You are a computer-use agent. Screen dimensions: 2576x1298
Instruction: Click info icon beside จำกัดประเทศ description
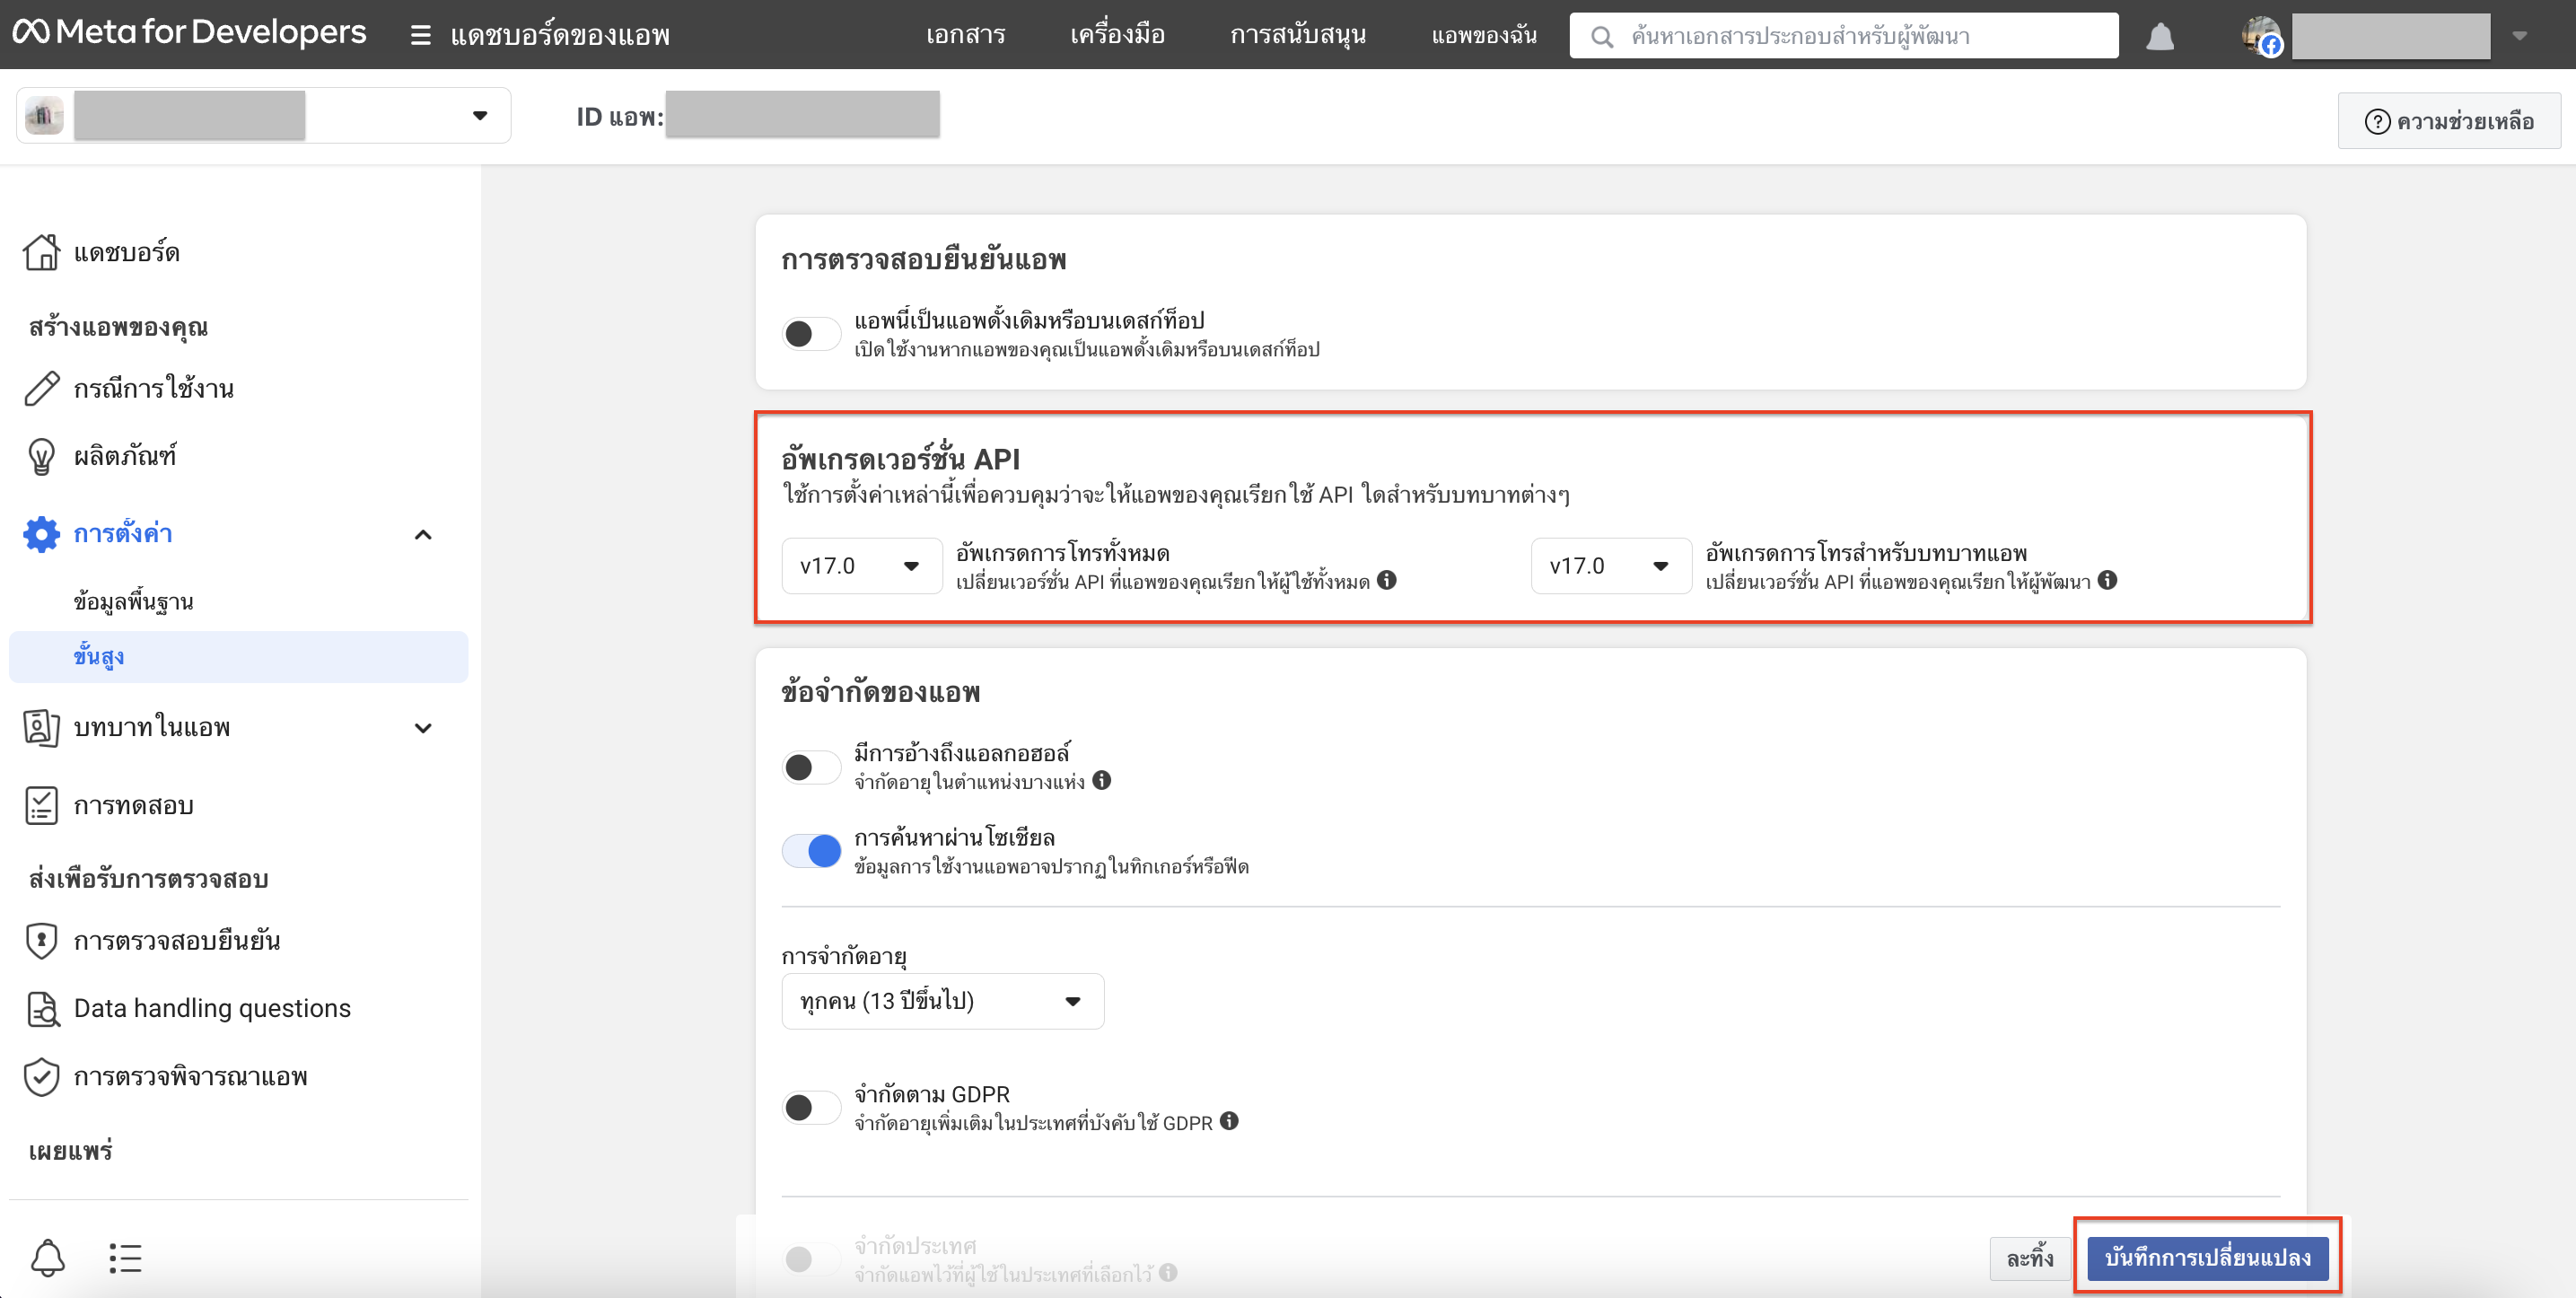point(1168,1272)
